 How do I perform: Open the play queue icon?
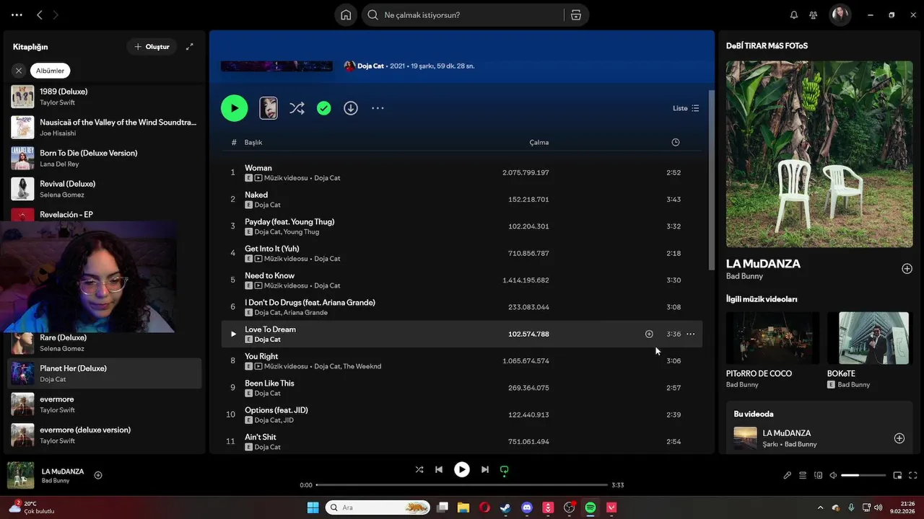[803, 476]
